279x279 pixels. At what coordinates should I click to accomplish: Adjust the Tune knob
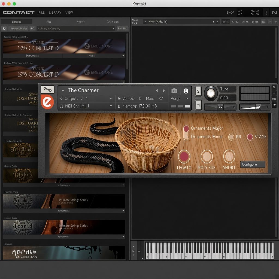click(x=211, y=93)
